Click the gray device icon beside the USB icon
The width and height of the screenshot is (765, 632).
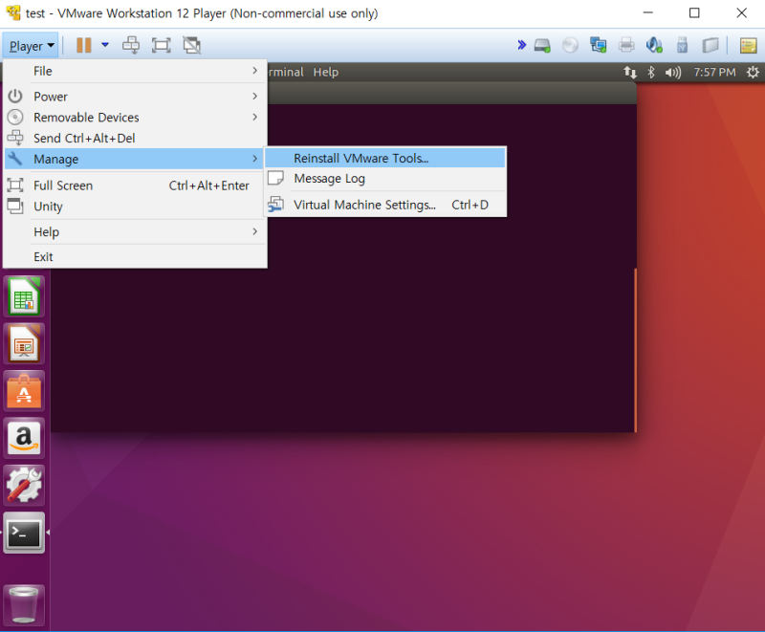[710, 45]
